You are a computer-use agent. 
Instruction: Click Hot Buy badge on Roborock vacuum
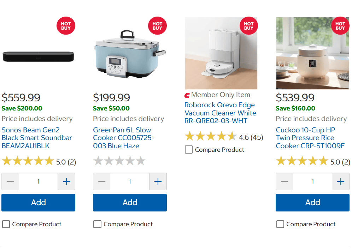pos(249,26)
